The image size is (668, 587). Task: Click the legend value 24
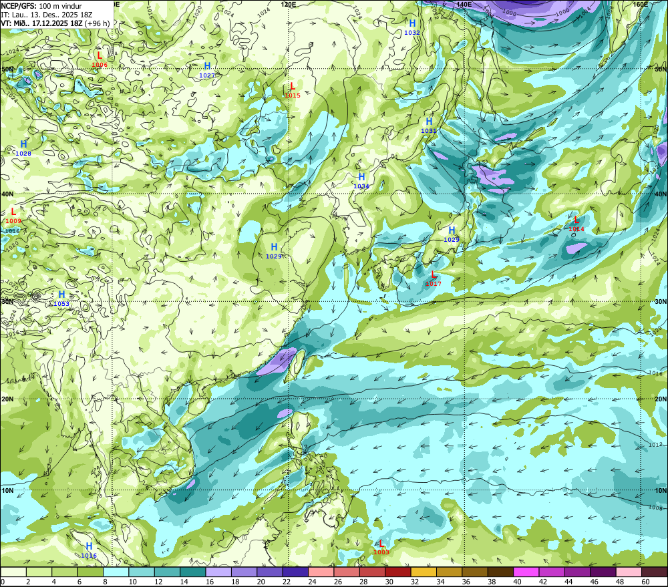point(312,582)
